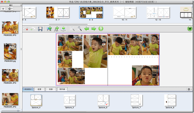Image resolution: width=194 pixels, height=113 pixels.
Task: Select the close-up face photo on right page
Action: (x=145, y=75)
